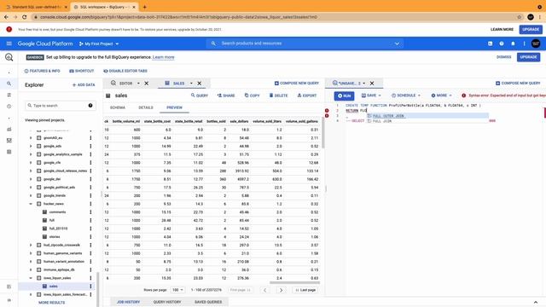Collapse the iowa_liquor_sales dataset
The width and height of the screenshot is (546, 307).
(31, 278)
